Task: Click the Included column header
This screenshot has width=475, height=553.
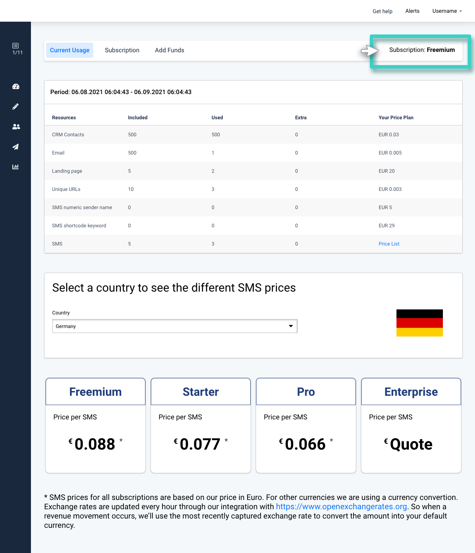Action: (138, 118)
